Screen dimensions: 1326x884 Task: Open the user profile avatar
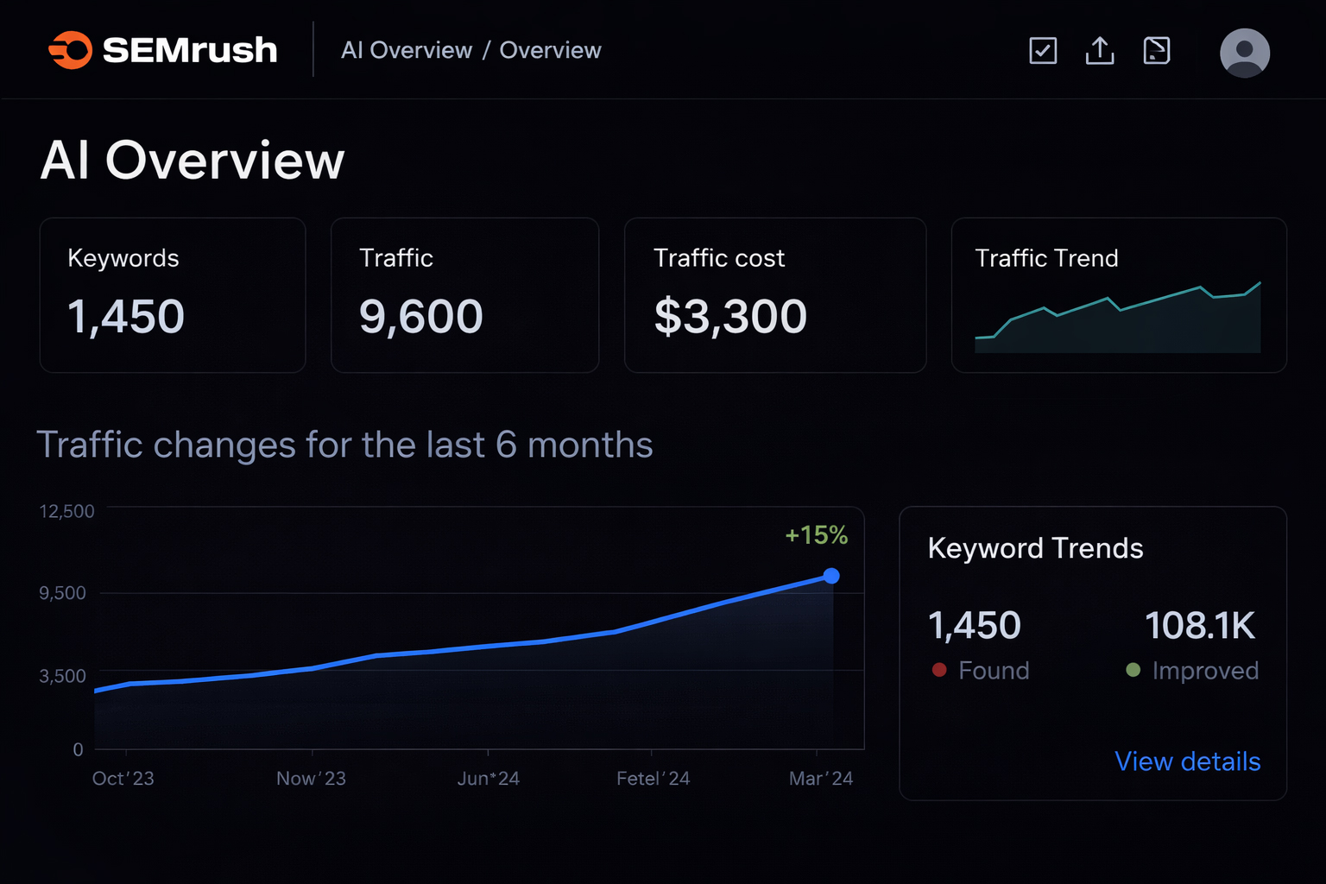(1244, 53)
